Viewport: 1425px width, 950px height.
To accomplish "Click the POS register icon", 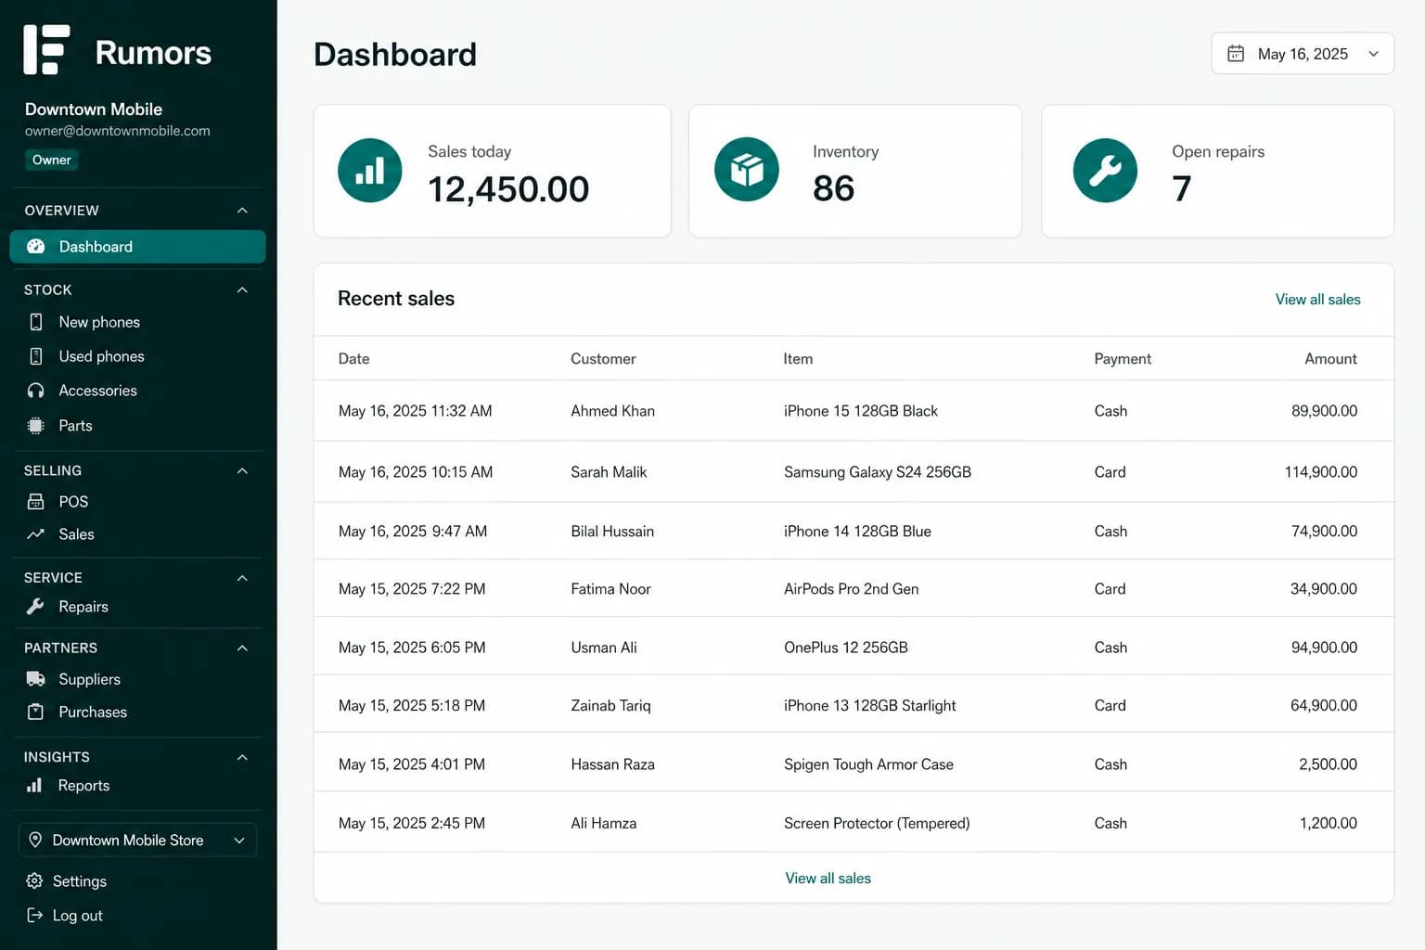I will (36, 502).
